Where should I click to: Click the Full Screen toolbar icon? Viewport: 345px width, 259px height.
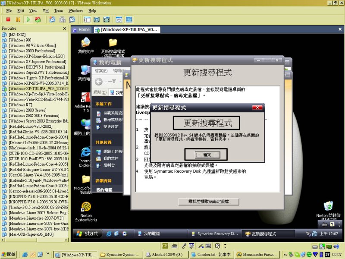(97, 19)
